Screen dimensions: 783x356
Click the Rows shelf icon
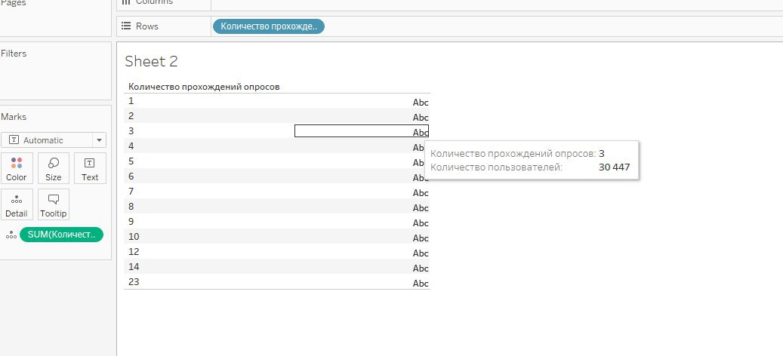126,26
